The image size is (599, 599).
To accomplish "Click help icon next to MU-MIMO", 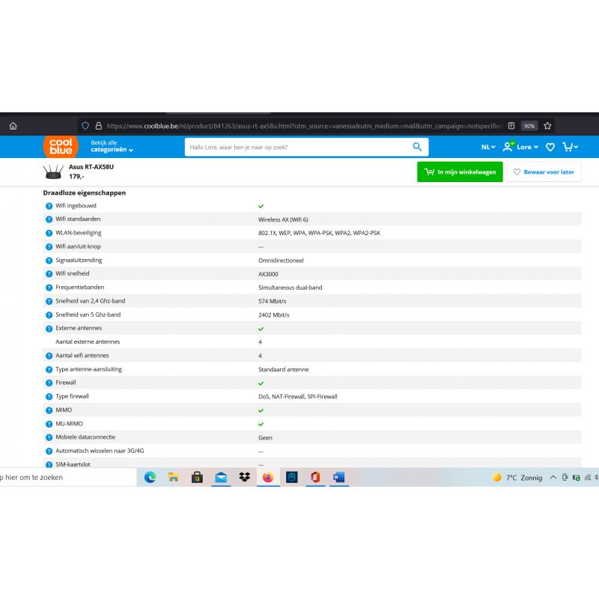I will [49, 425].
